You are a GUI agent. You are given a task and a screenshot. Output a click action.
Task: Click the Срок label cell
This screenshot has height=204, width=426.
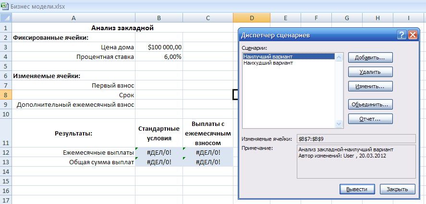(73, 95)
